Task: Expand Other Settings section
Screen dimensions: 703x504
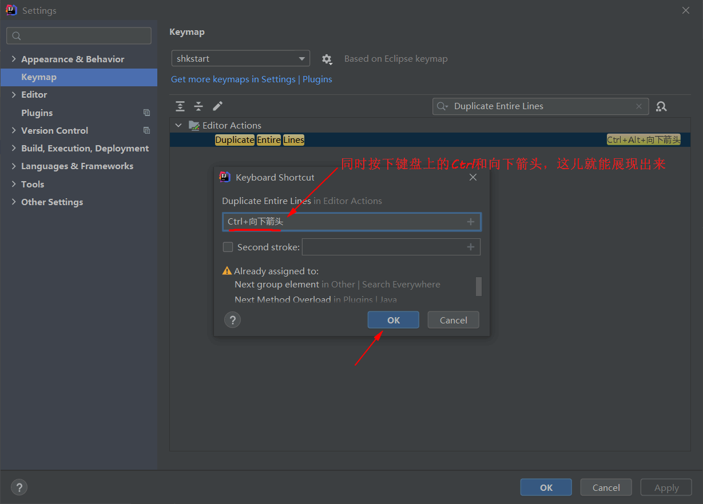Action: (x=14, y=202)
